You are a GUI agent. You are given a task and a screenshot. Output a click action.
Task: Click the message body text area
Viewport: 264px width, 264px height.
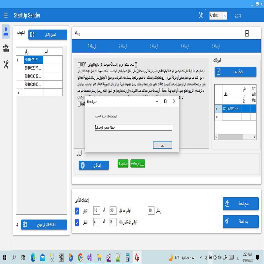[141, 103]
